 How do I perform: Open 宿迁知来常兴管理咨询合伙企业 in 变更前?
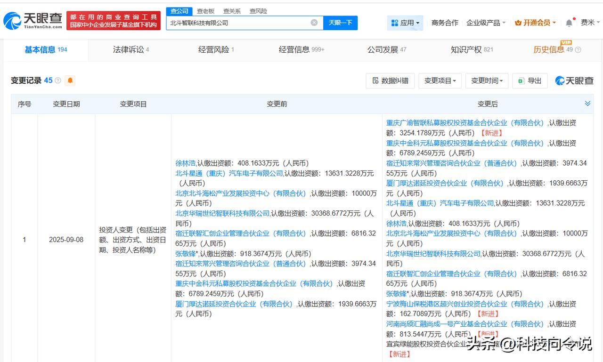coord(241,264)
